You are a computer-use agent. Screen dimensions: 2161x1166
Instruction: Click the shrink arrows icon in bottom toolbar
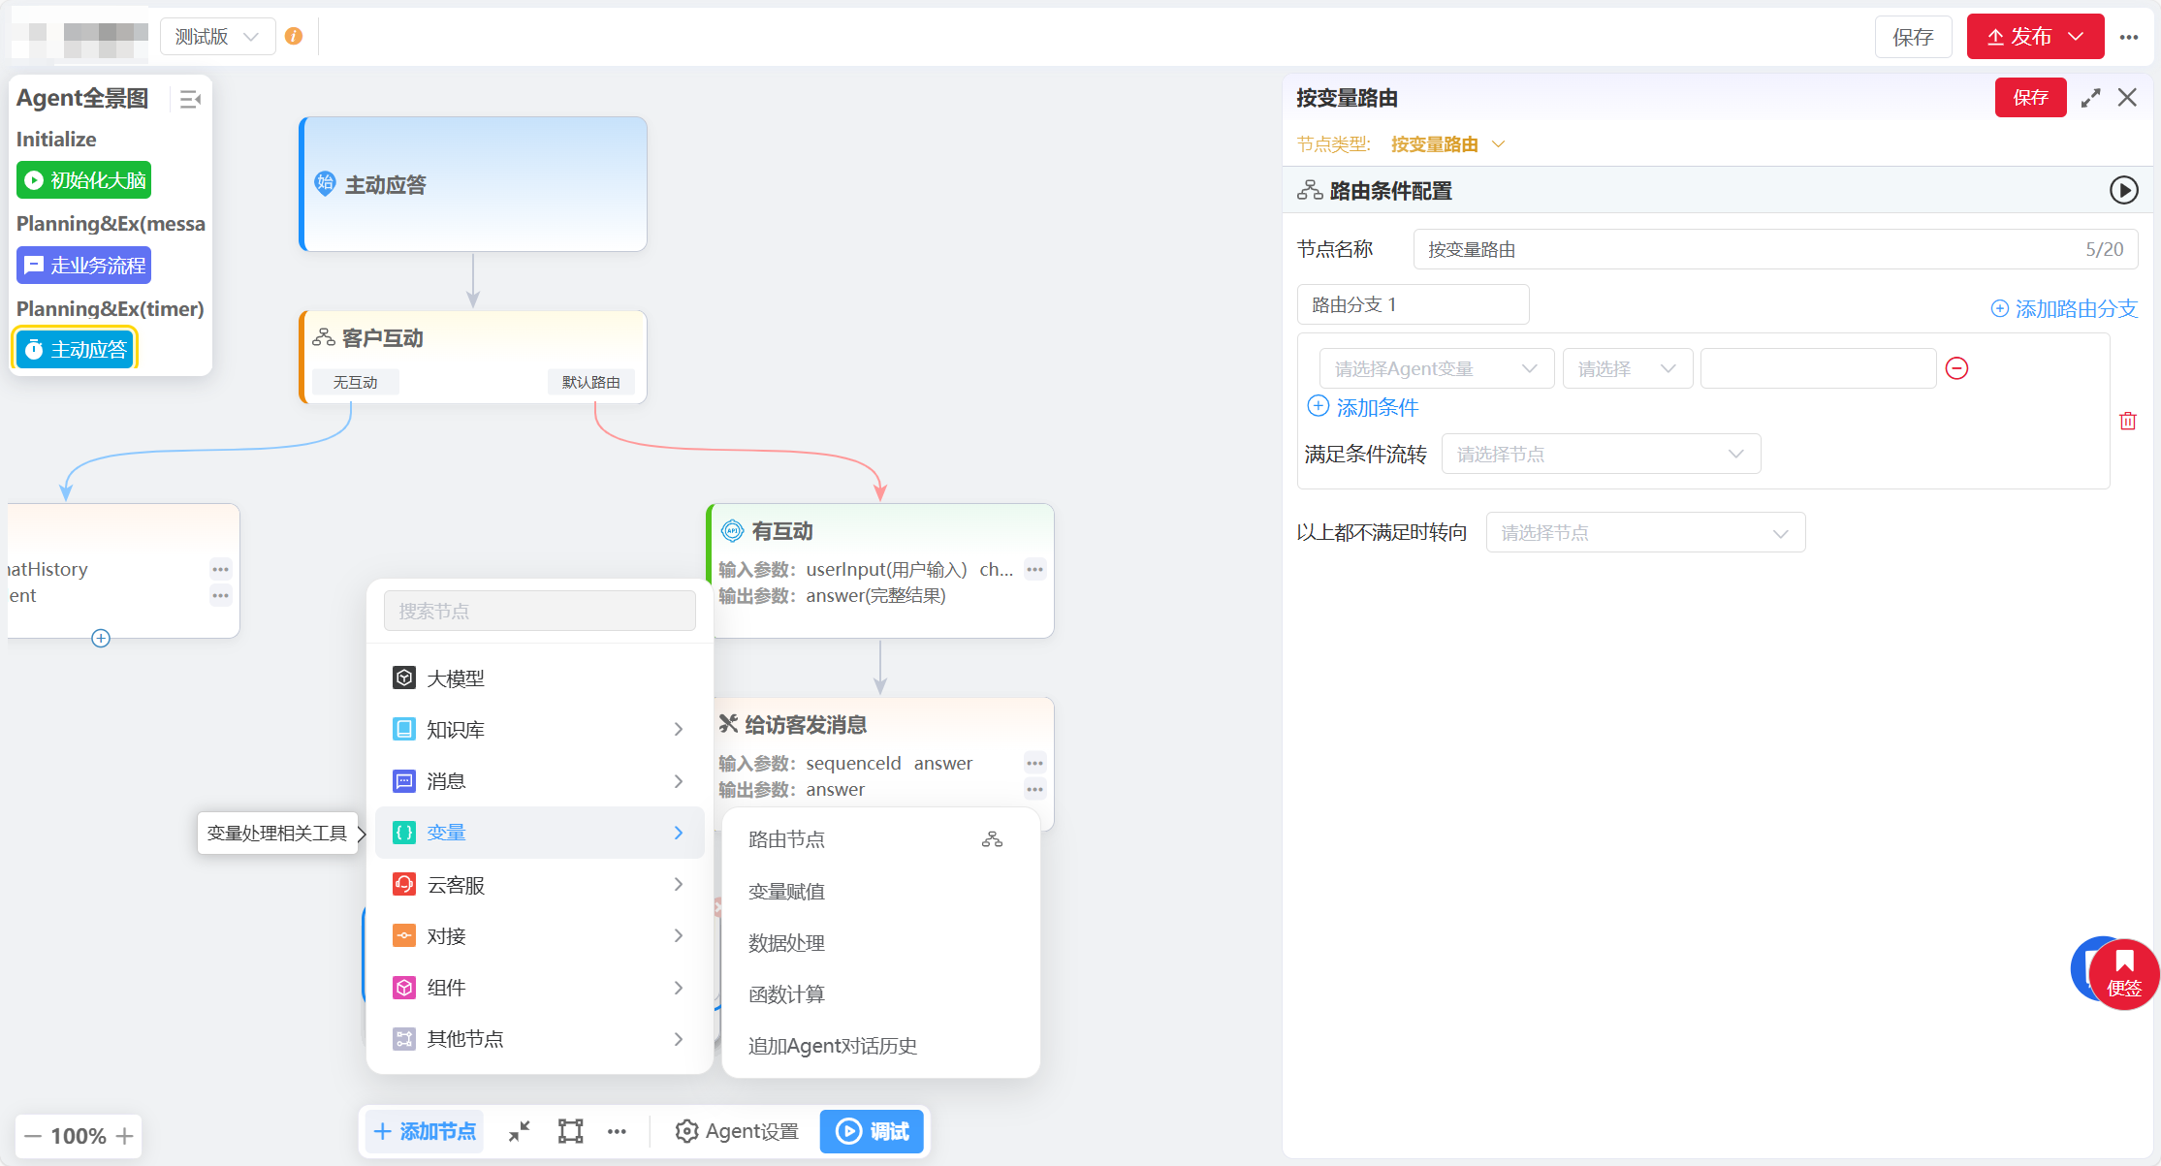click(520, 1131)
